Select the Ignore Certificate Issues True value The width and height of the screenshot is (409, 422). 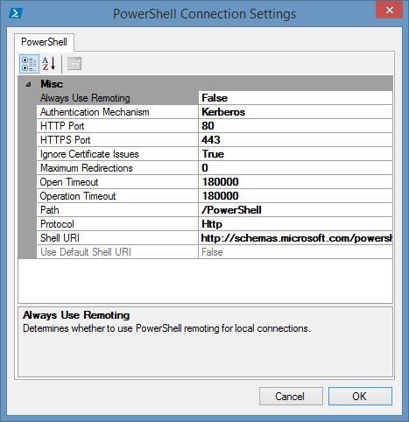[295, 154]
